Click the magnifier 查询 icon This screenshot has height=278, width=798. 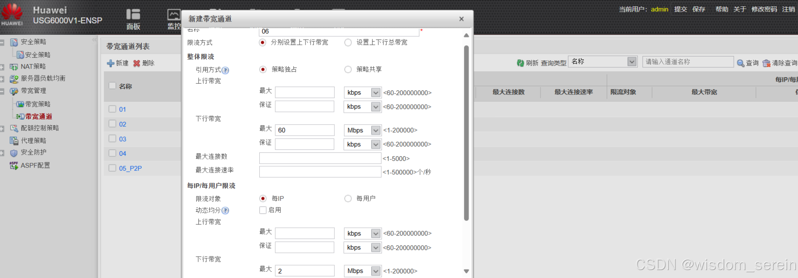pos(741,63)
